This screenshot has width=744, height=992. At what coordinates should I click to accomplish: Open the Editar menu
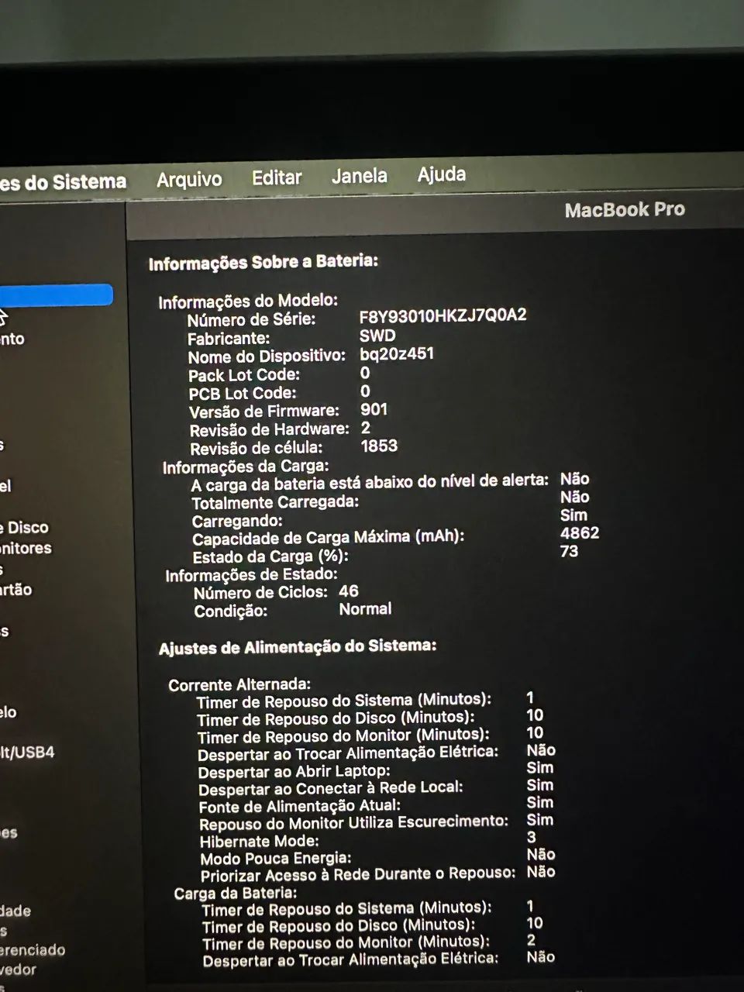(277, 177)
